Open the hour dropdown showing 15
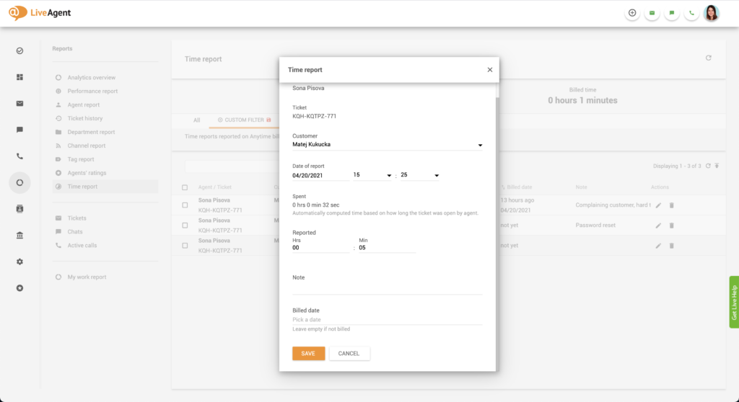The width and height of the screenshot is (739, 402). [389, 176]
